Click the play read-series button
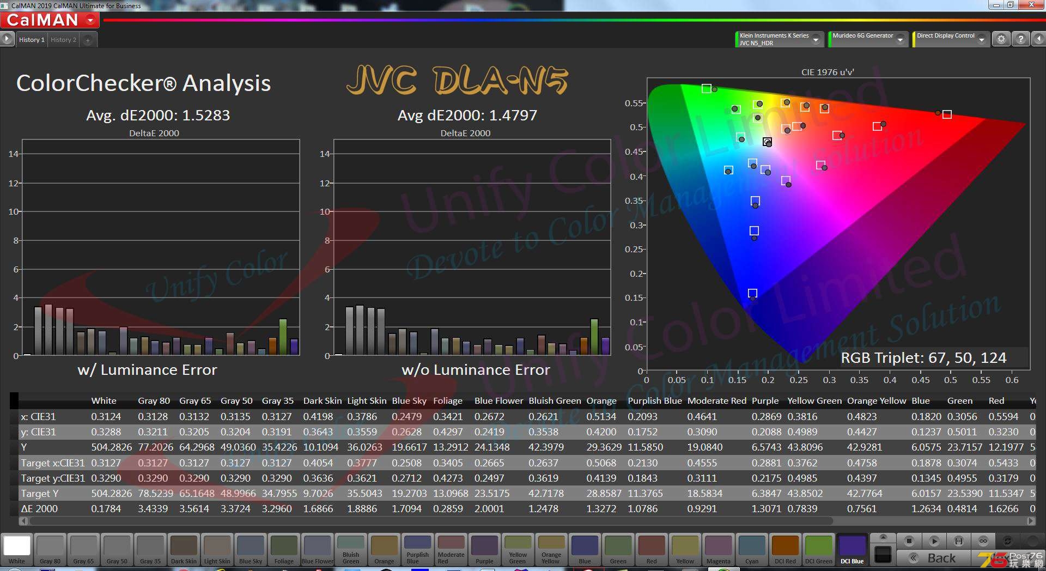Screen dimensions: 1046x571 coord(934,541)
